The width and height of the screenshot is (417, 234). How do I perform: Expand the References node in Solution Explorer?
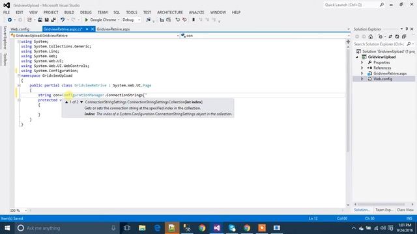pyautogui.click(x=362, y=68)
